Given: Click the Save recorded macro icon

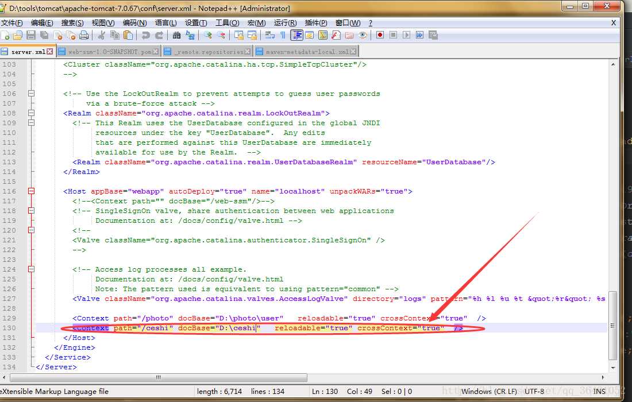Looking at the screenshot, I should (433, 36).
